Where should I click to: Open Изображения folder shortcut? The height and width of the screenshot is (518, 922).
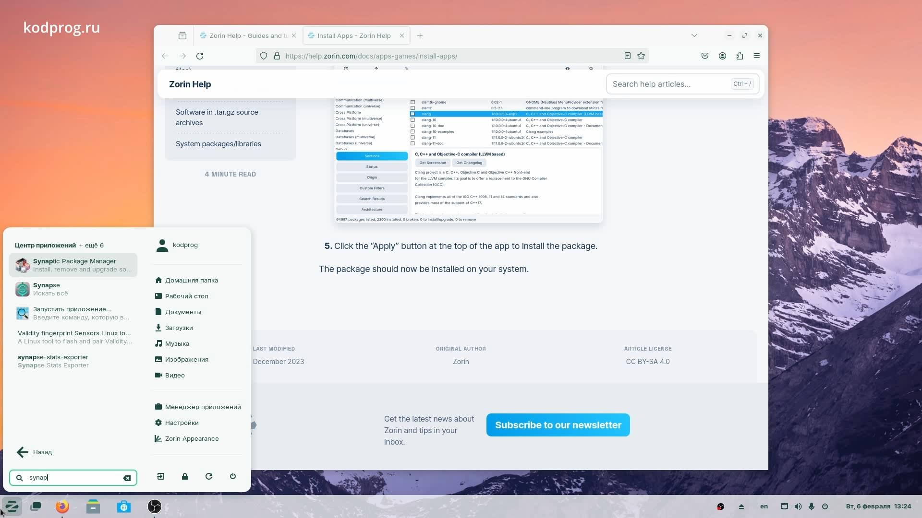(x=182, y=359)
